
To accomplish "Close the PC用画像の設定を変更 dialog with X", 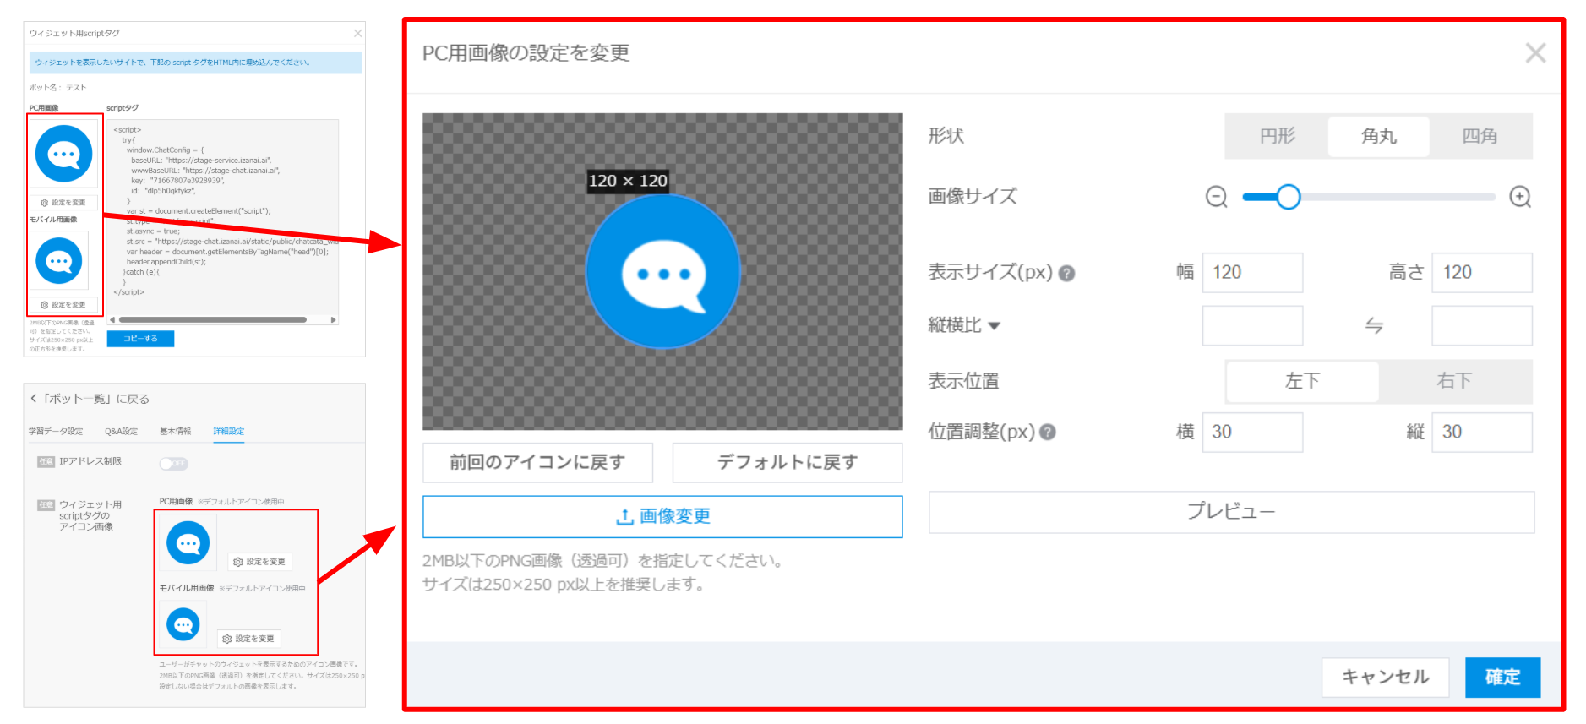I will (x=1535, y=53).
